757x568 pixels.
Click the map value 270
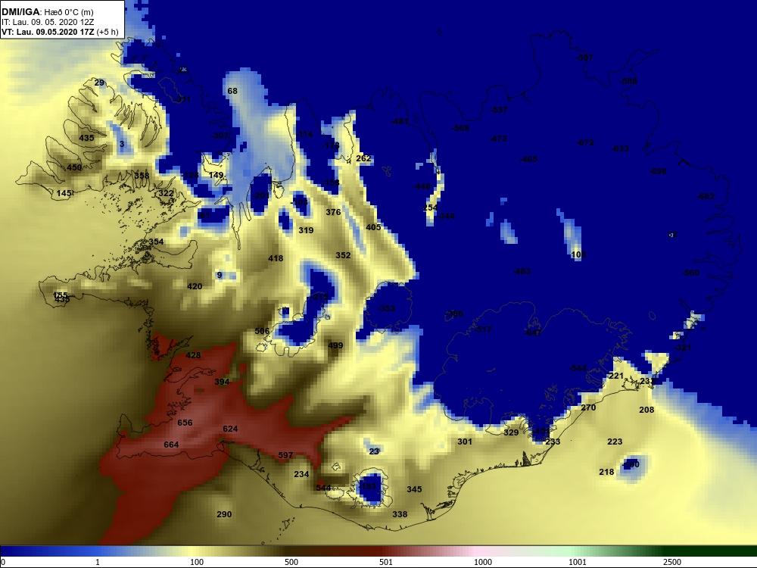(x=588, y=407)
